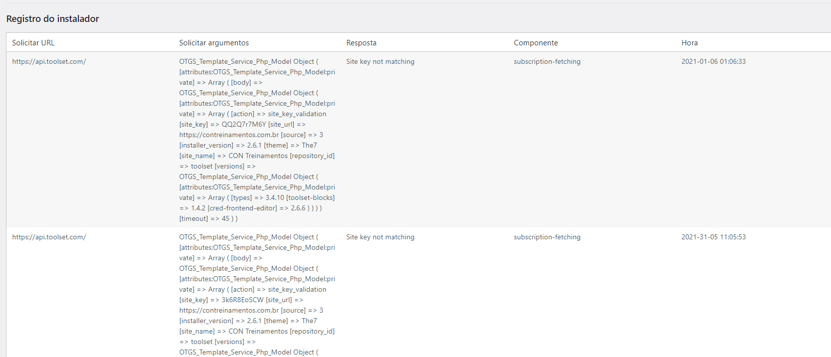Click the timestamp 2021-01-06 01:06:33
831x357 pixels.
click(x=713, y=62)
